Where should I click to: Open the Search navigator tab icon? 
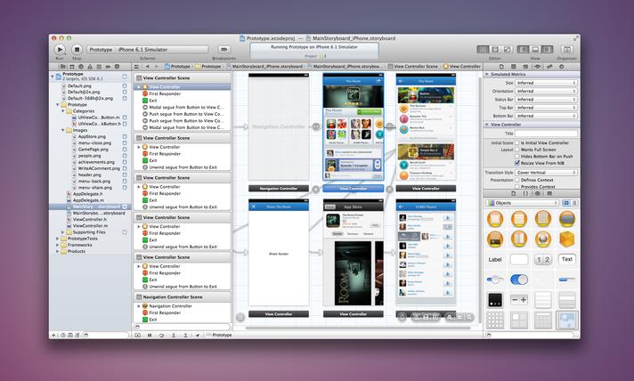(81, 66)
